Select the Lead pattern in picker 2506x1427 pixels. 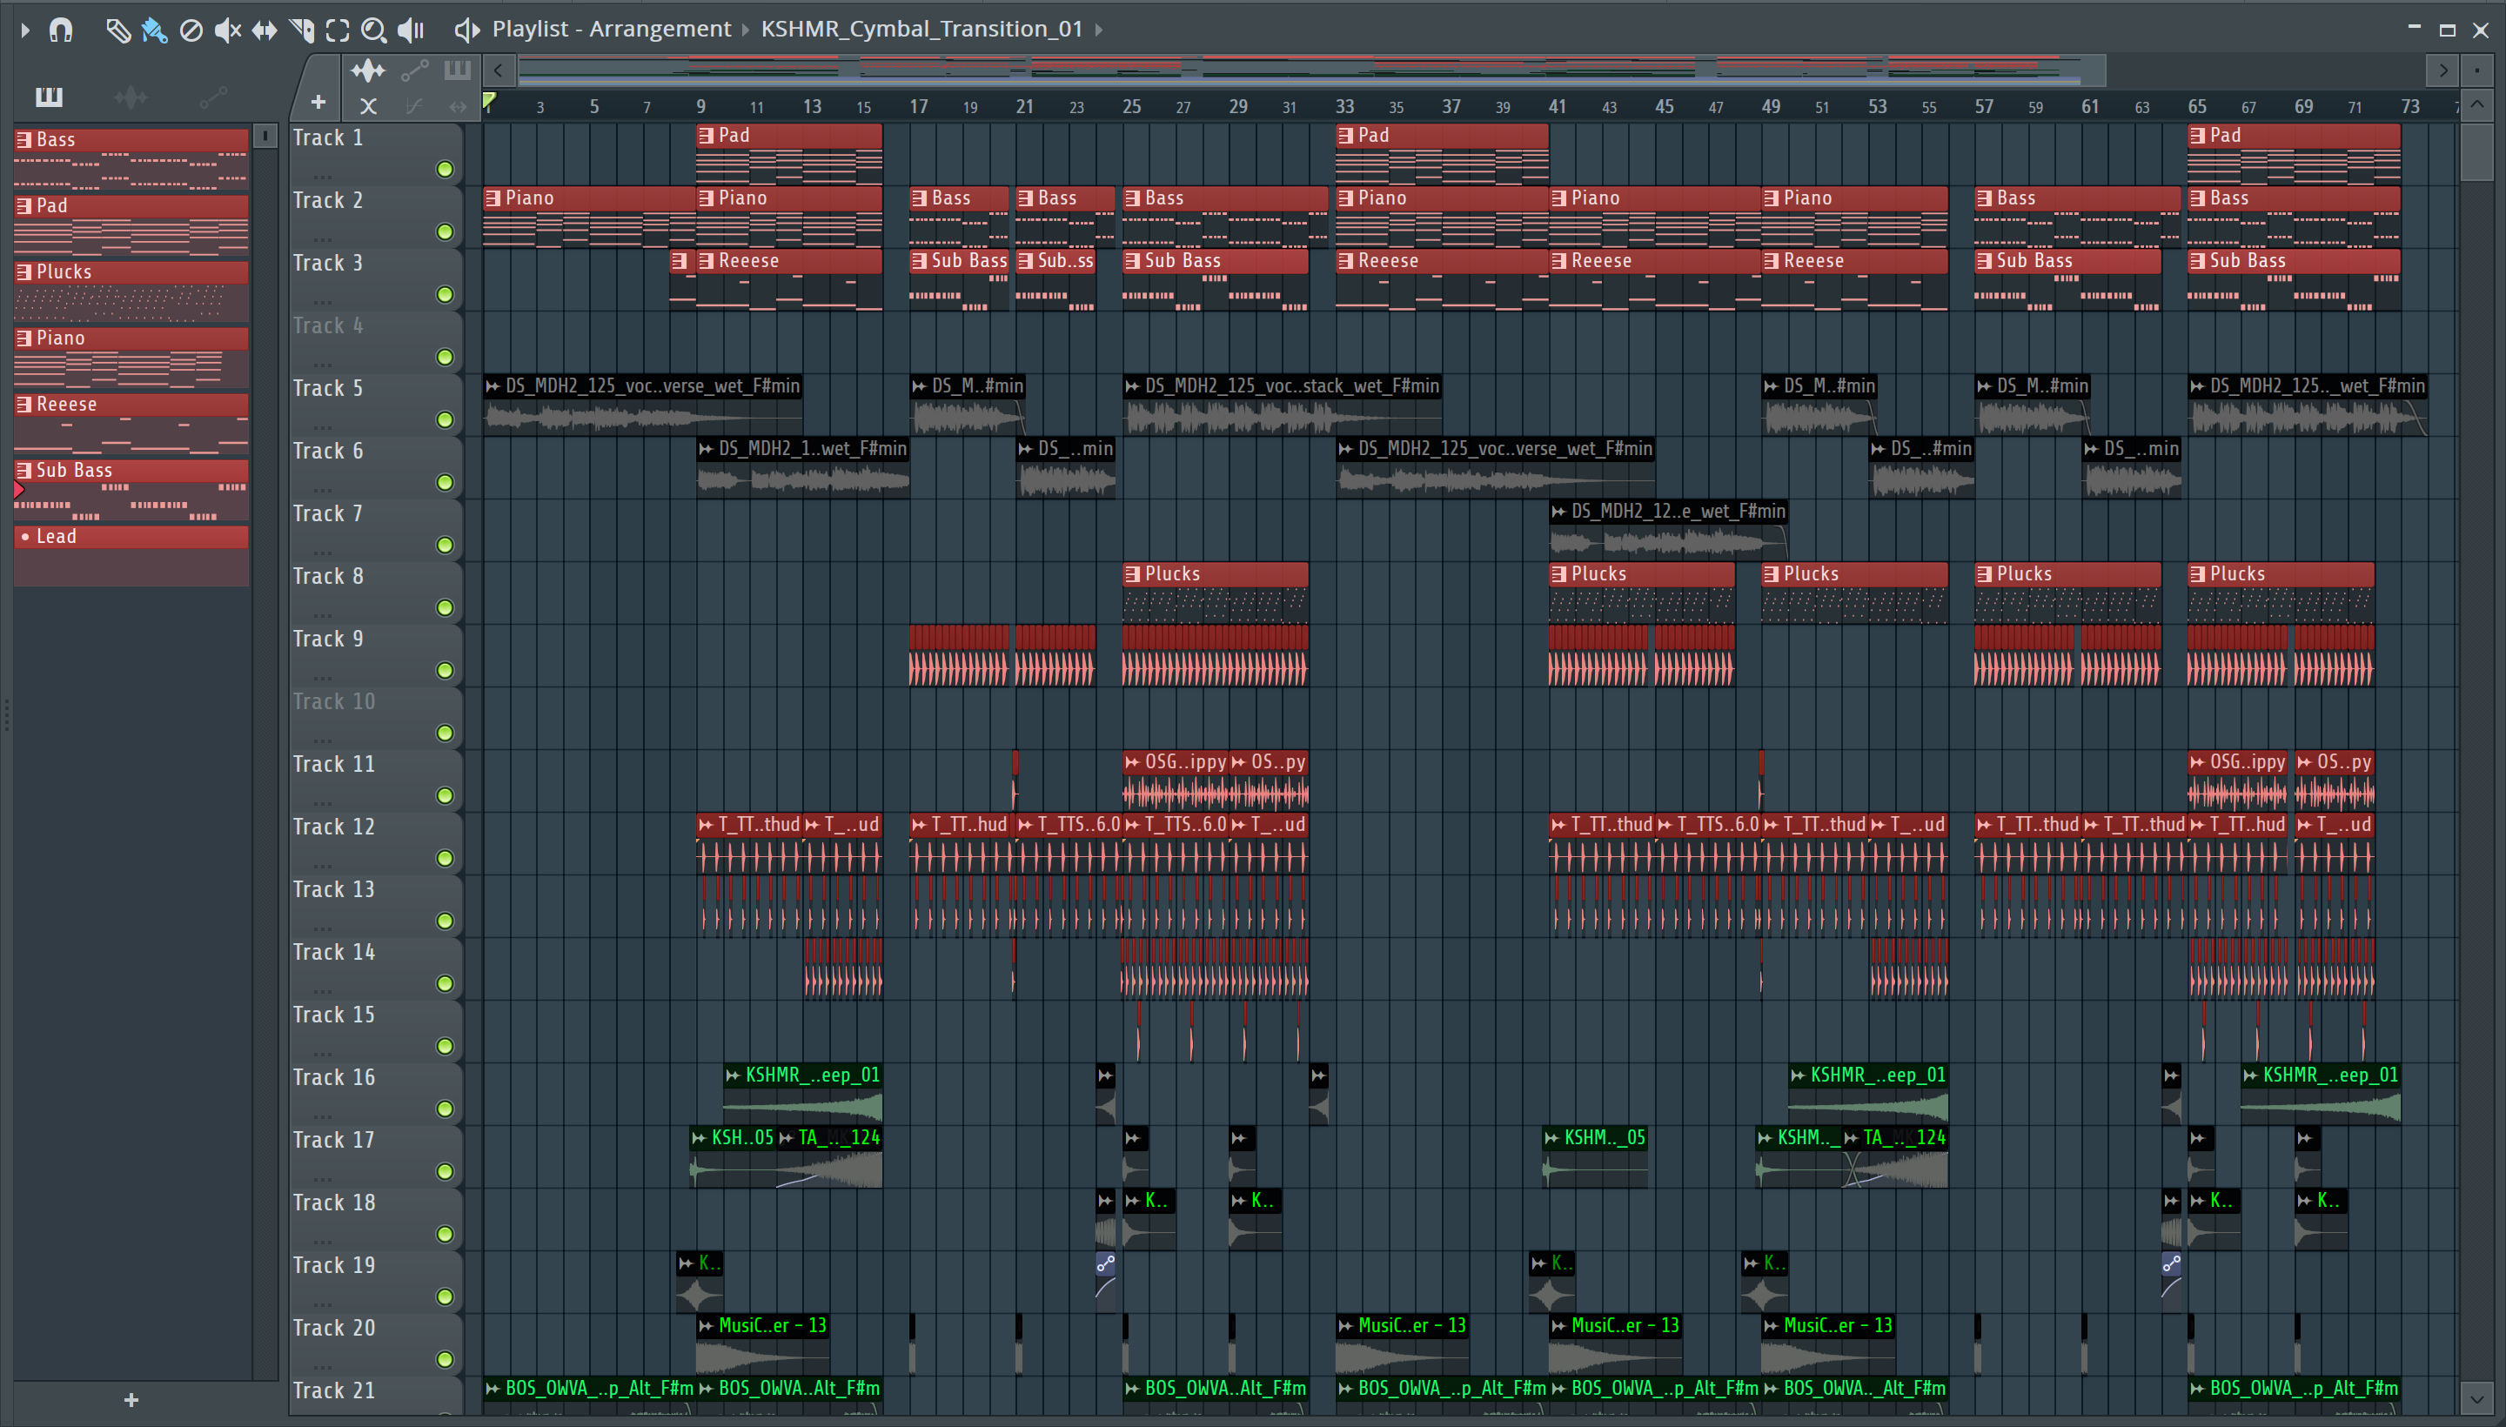[x=131, y=556]
